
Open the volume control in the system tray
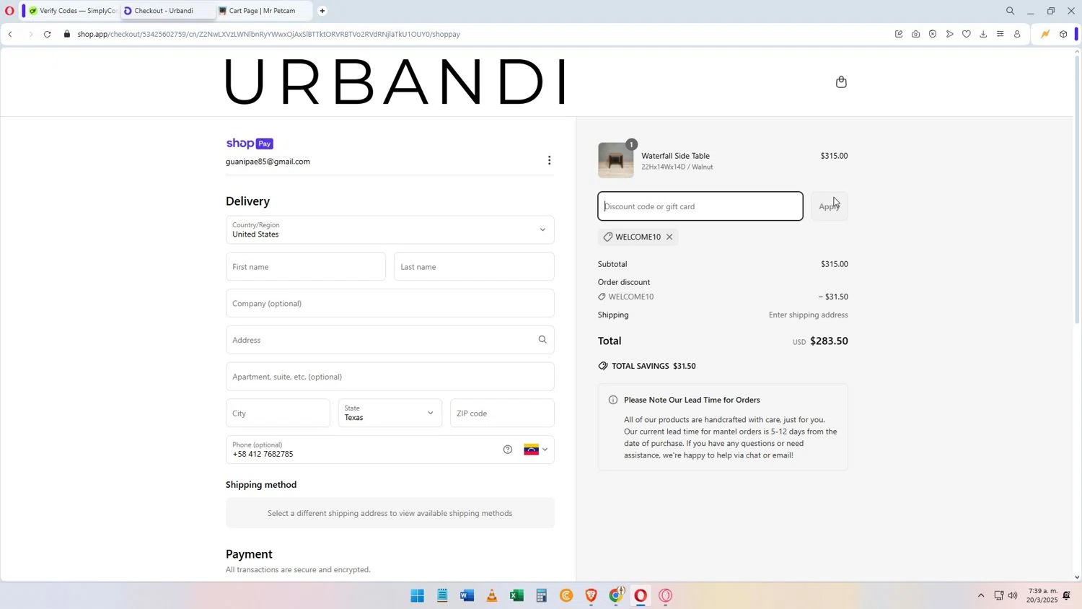(1013, 596)
